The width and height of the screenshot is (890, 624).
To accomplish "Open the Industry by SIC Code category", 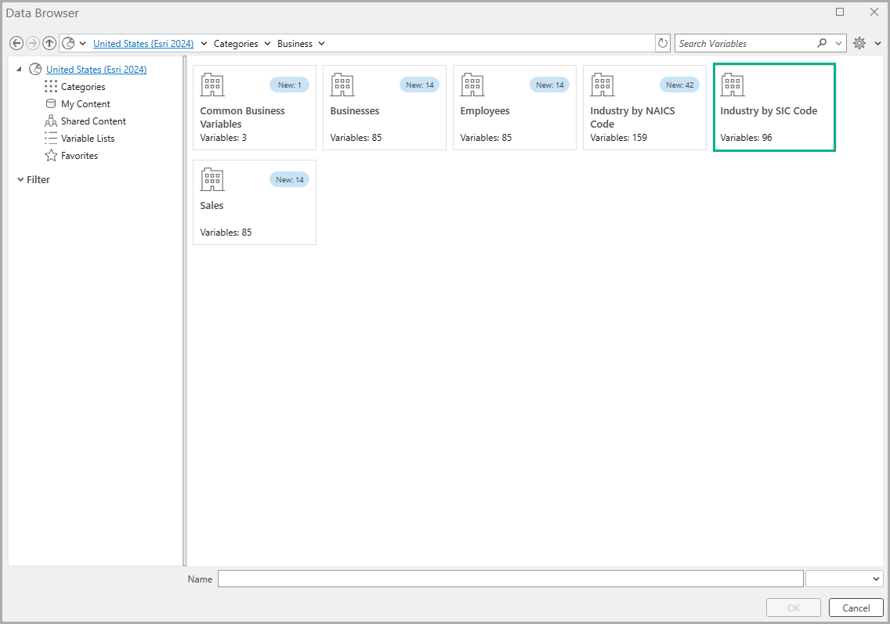I will pos(774,107).
